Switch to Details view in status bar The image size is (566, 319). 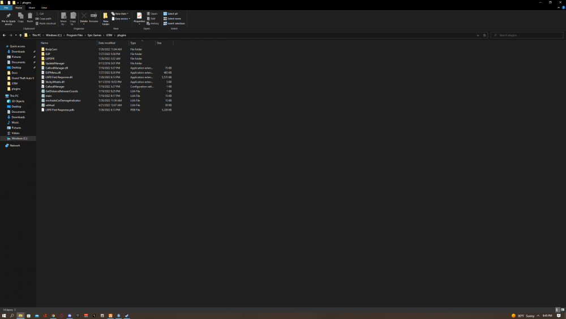[x=558, y=309]
